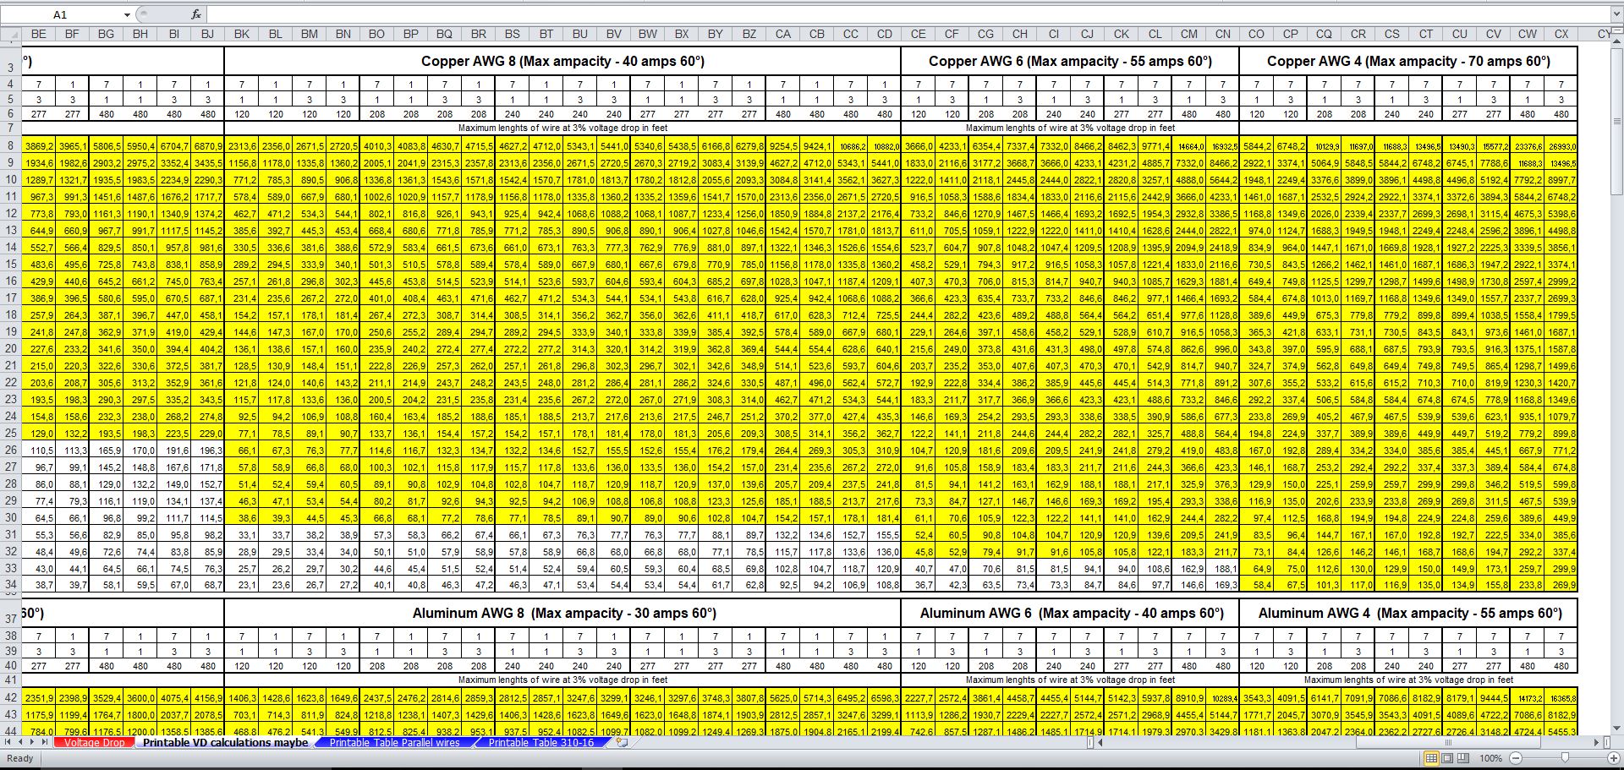Click the Aluminum AWG 8 heading cell
The height and width of the screenshot is (770, 1624).
tap(562, 613)
